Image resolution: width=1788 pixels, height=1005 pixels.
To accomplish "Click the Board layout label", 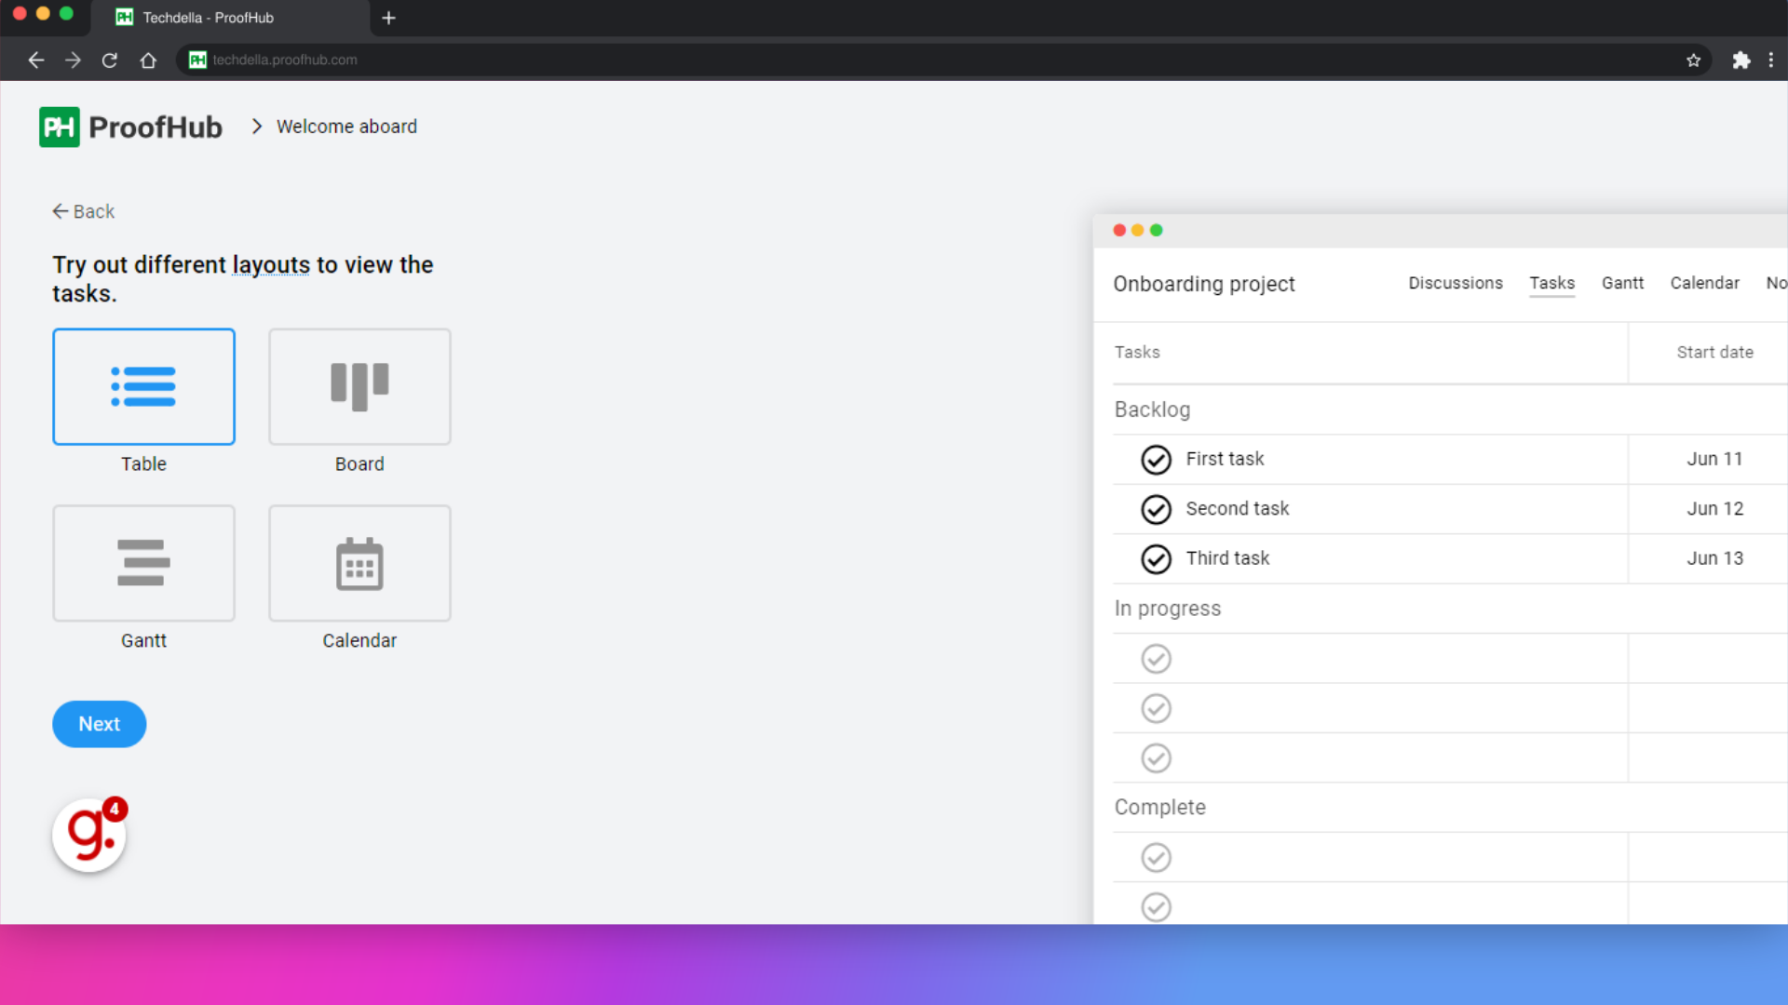I will [x=359, y=463].
